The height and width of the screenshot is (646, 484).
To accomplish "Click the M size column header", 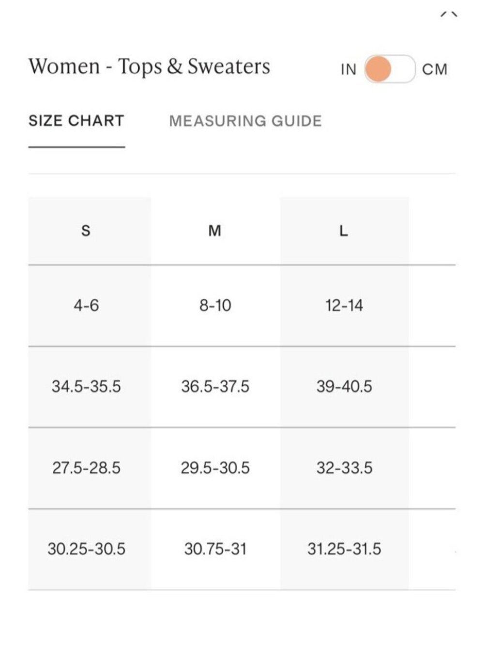I will (x=215, y=231).
